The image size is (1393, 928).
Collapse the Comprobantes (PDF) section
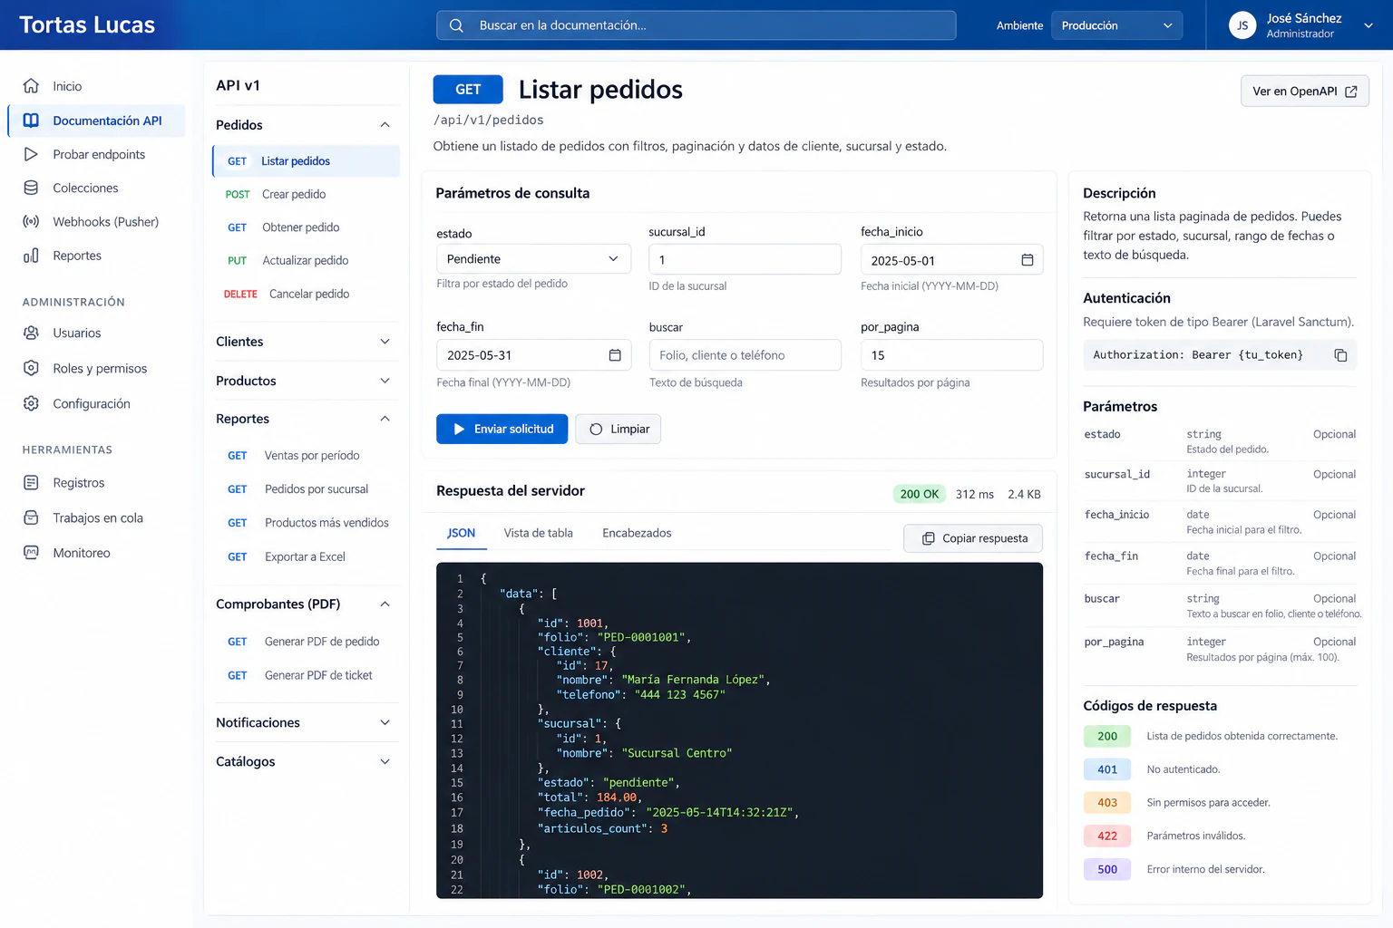coord(385,604)
